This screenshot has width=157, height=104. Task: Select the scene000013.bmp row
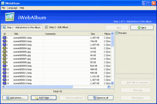tap(56, 80)
